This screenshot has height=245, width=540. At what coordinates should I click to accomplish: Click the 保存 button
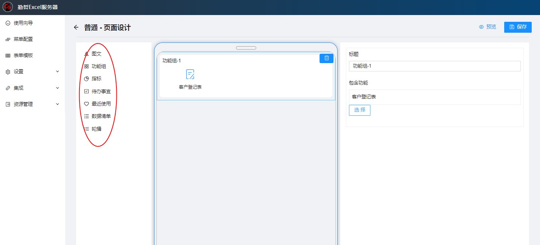pos(518,27)
